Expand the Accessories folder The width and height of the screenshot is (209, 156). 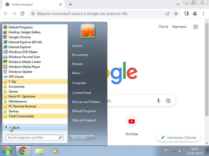(x=35, y=87)
